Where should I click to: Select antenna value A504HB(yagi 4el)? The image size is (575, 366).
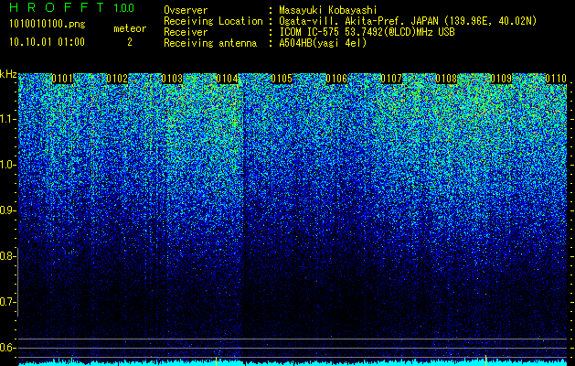323,43
